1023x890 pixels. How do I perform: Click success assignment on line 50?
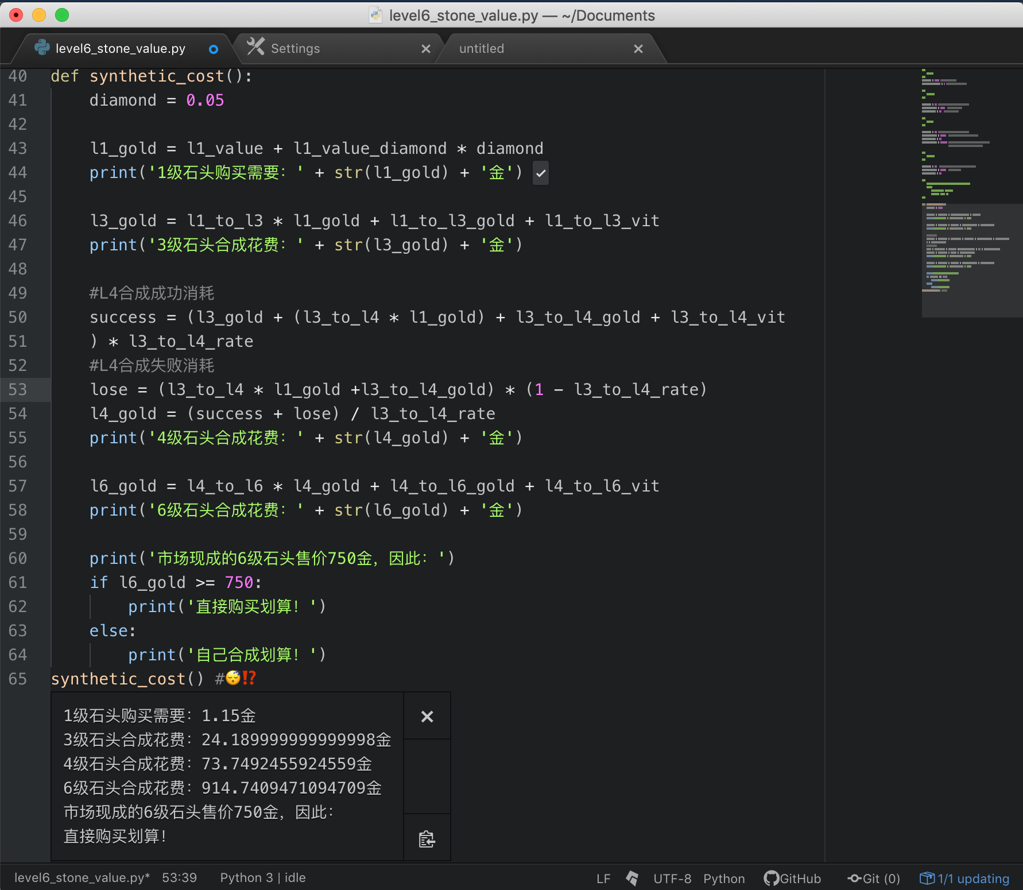click(437, 317)
